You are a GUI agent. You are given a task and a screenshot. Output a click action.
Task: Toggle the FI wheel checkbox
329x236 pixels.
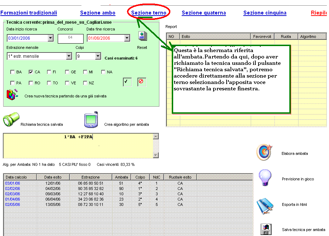pyautogui.click(x=49, y=72)
